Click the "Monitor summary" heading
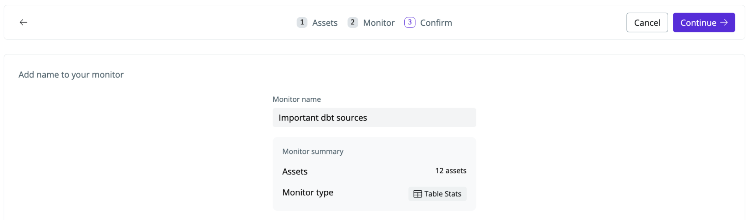Image resolution: width=750 pixels, height=220 pixels. 313,152
